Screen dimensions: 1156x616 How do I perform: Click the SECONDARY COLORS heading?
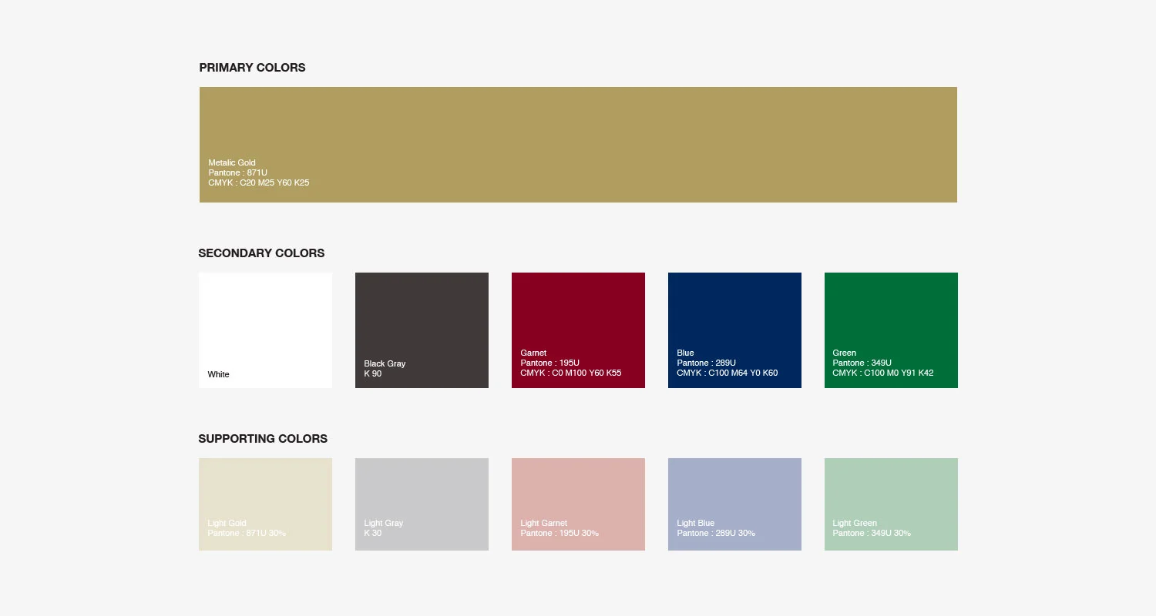261,253
